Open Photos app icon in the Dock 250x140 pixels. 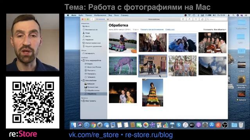146,125
